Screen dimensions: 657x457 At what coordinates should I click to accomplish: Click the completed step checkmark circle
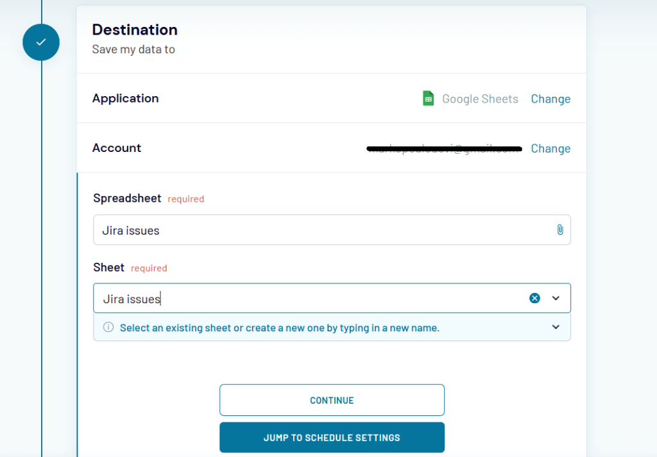point(41,42)
